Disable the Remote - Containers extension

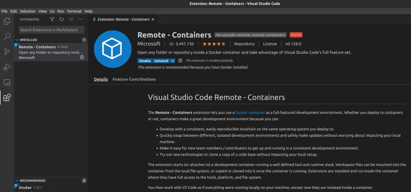145,61
